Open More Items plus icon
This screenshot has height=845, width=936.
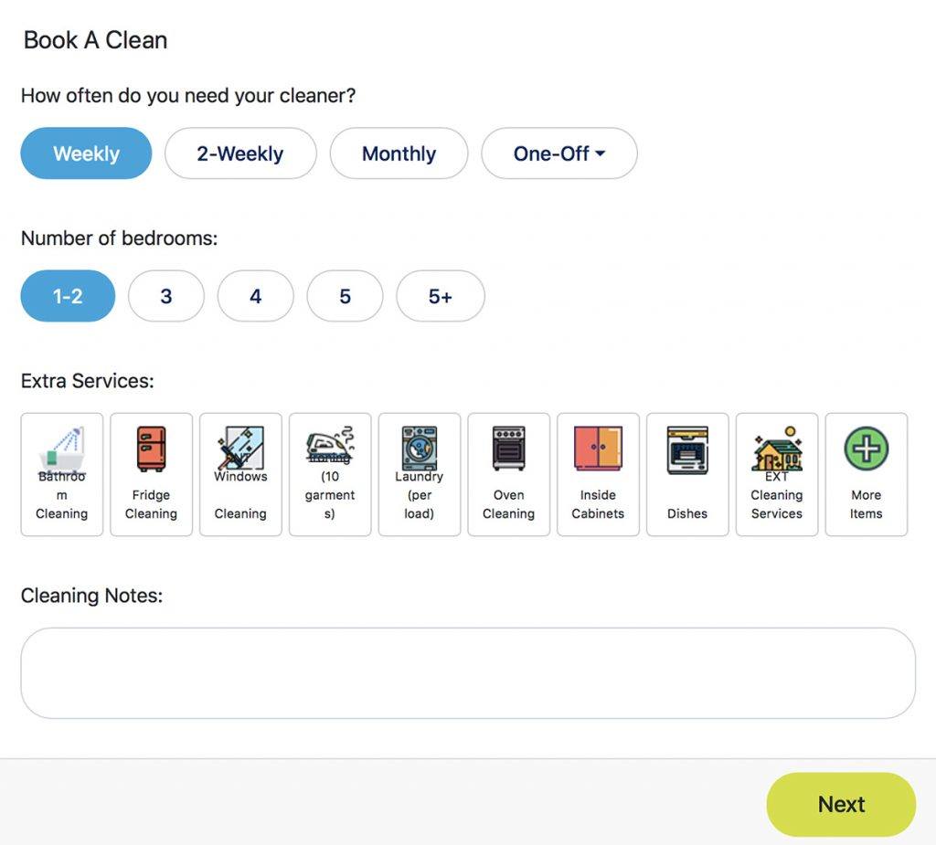click(866, 449)
